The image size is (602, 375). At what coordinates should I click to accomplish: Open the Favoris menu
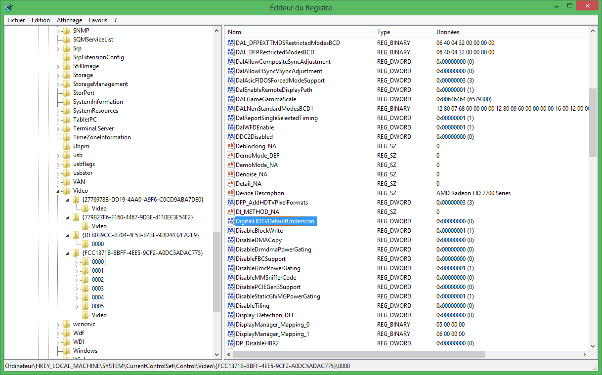(x=98, y=20)
